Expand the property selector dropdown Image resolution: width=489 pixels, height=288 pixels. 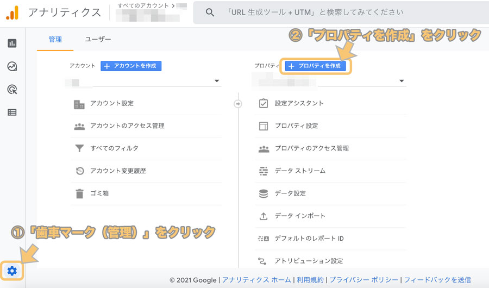pos(402,82)
